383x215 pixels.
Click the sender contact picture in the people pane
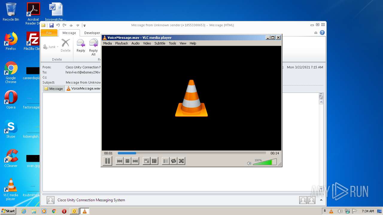tap(51, 200)
